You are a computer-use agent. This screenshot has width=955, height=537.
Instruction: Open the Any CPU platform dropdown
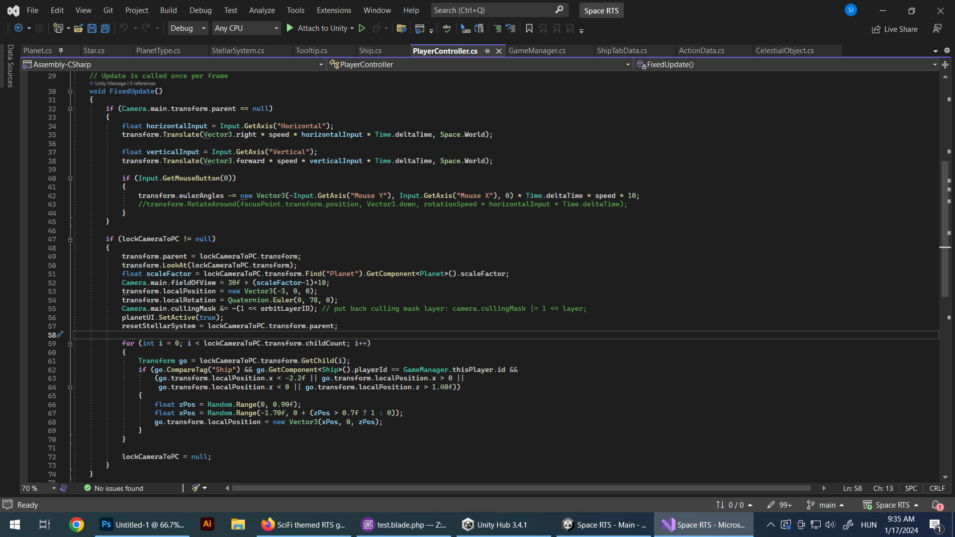tap(246, 28)
